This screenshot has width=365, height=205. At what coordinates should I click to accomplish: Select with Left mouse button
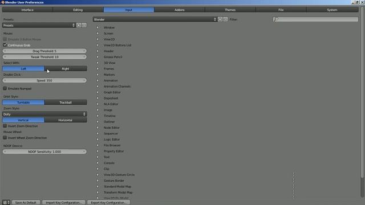click(23, 68)
